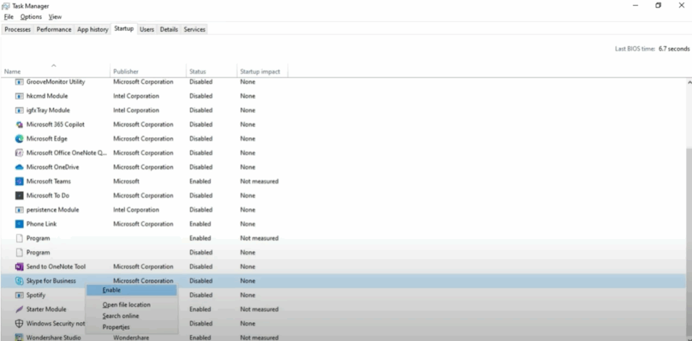Screen dimensions: 692x341
Task: Click the Send to OneNote Tool icon
Action: click(x=19, y=267)
